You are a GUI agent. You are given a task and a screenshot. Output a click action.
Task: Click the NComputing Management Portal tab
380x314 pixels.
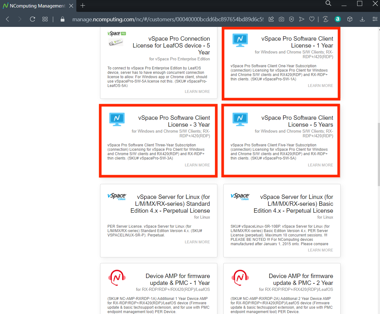point(34,6)
